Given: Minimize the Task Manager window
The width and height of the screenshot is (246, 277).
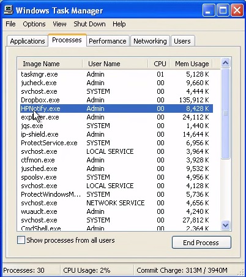Looking at the screenshot, I should point(209,10).
